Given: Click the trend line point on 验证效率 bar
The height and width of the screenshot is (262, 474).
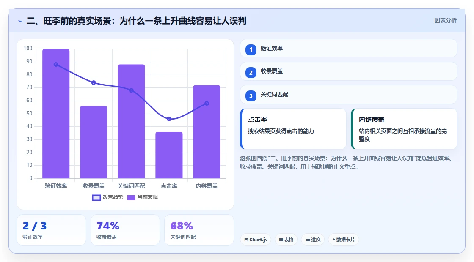Looking at the screenshot, I should pos(56,65).
